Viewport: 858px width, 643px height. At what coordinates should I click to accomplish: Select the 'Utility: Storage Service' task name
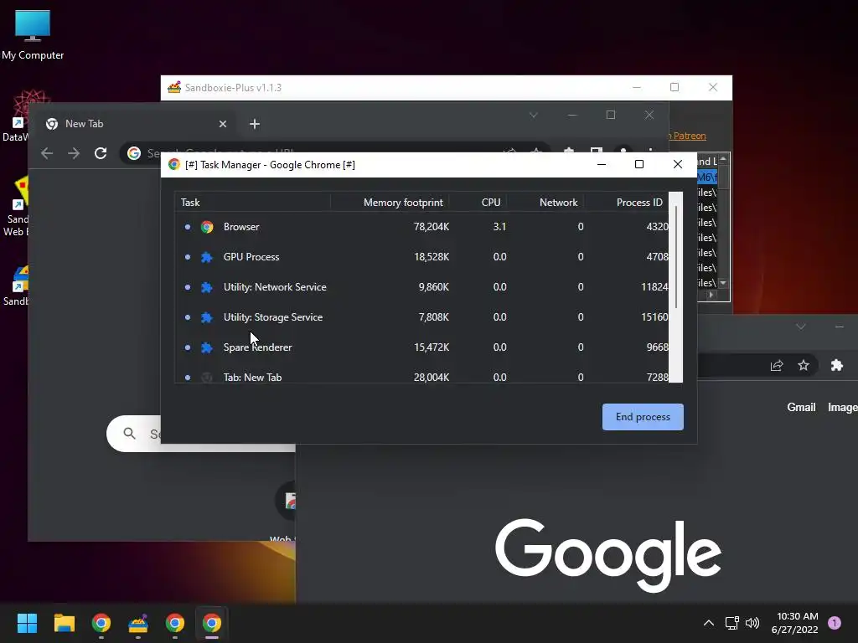pyautogui.click(x=273, y=317)
